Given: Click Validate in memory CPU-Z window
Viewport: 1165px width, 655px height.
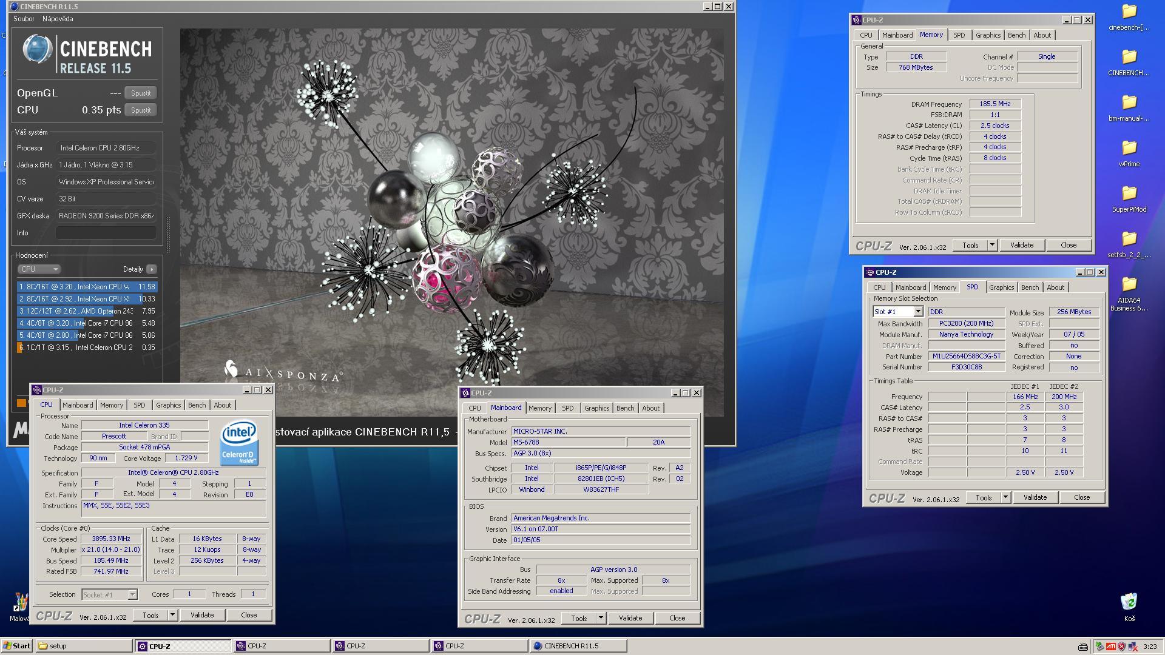Looking at the screenshot, I should pos(1022,245).
